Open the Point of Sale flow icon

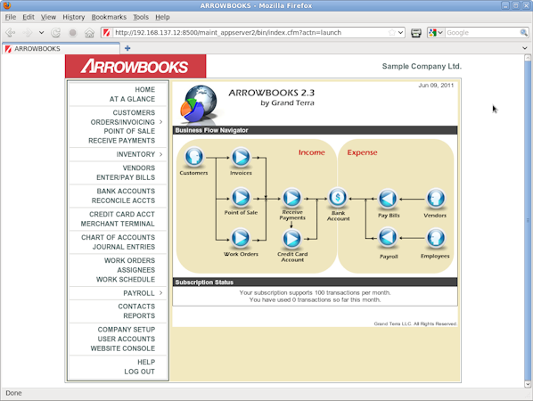click(241, 197)
